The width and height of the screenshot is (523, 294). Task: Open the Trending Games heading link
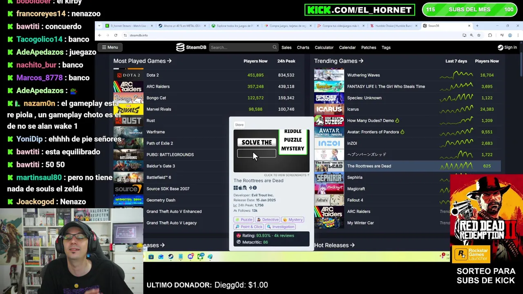[x=339, y=61]
